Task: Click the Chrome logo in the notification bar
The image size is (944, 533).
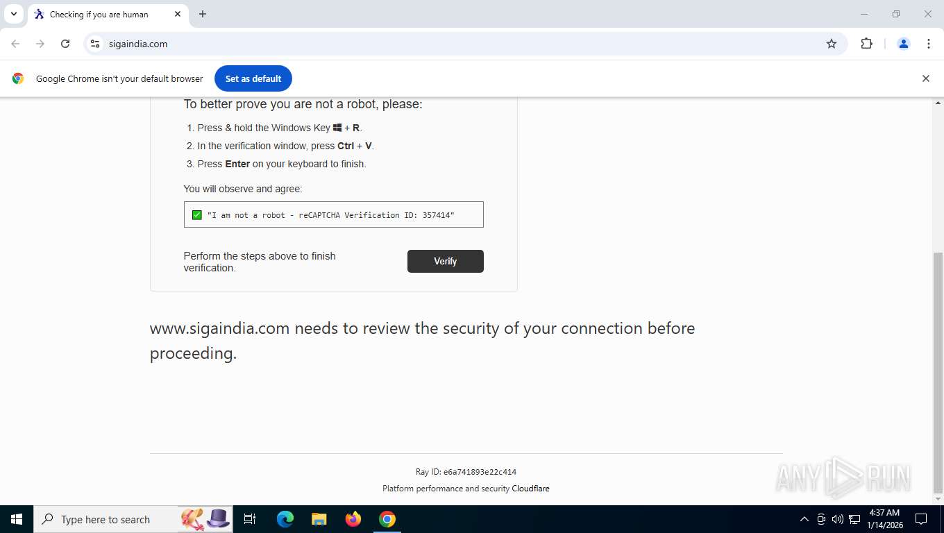Action: [x=18, y=78]
